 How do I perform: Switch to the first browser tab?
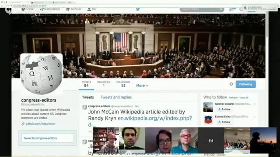(x=19, y=3)
